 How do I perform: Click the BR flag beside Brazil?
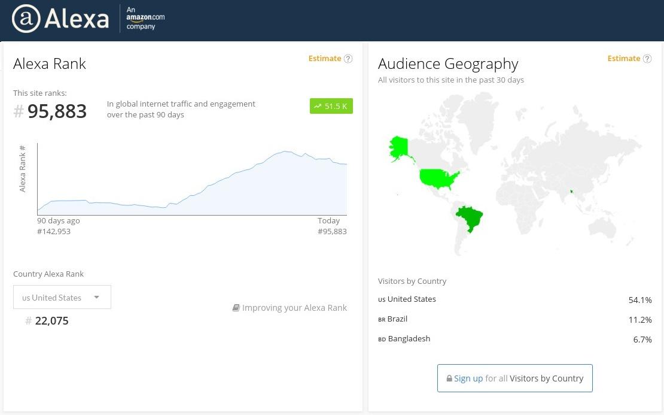382,319
